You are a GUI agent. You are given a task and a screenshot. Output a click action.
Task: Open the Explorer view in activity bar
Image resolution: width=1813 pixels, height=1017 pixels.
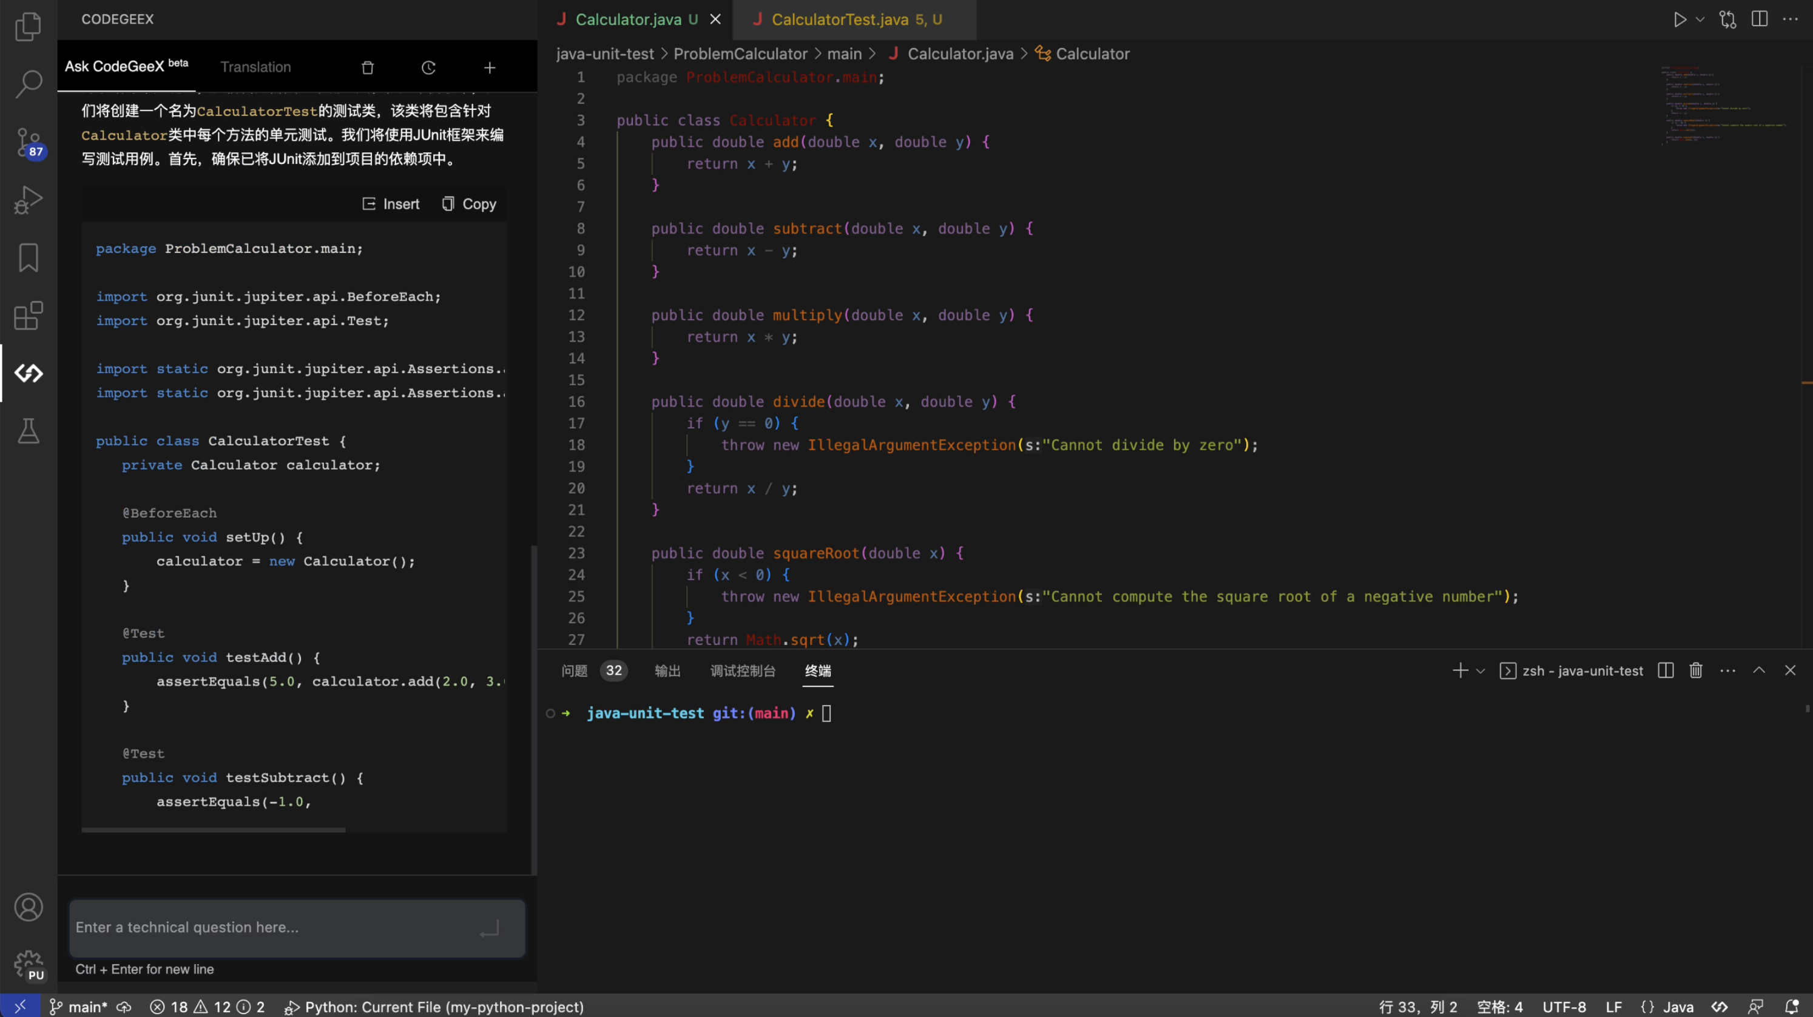click(28, 27)
